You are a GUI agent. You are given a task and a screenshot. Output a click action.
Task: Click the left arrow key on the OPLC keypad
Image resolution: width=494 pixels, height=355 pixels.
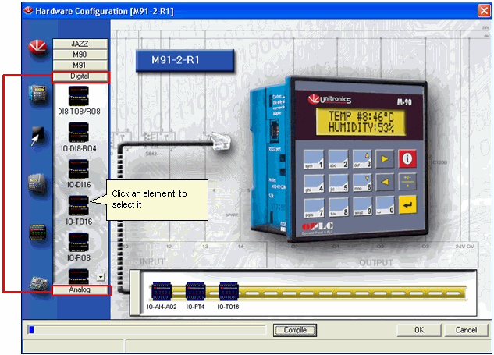coord(385,182)
